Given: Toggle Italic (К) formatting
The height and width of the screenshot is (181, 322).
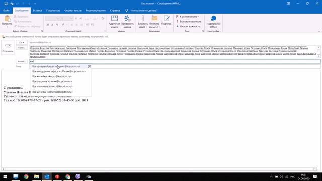Looking at the screenshot, I should [x=52, y=25].
